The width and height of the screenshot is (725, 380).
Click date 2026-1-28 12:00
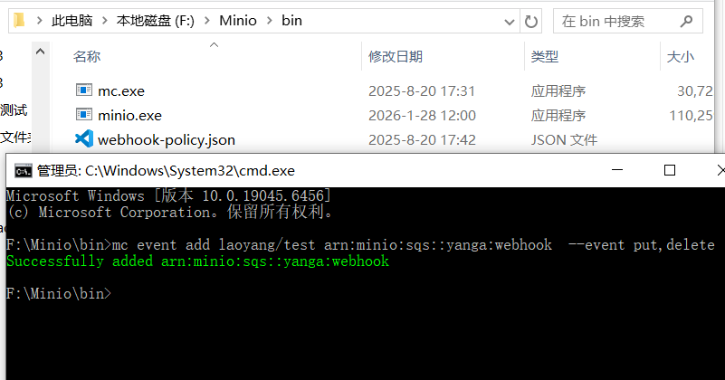[422, 115]
